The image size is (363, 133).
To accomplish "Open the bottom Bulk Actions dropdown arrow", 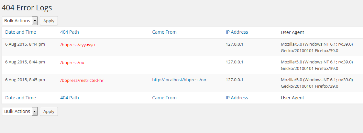I will (35, 111).
